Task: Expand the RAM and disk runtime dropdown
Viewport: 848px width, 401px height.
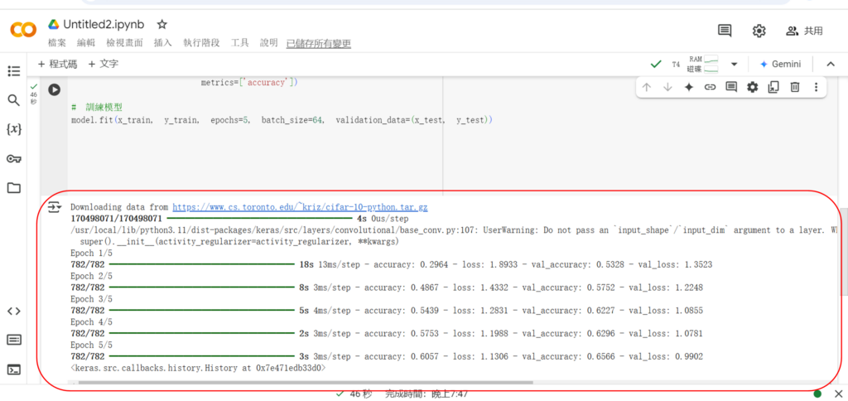Action: [x=734, y=64]
